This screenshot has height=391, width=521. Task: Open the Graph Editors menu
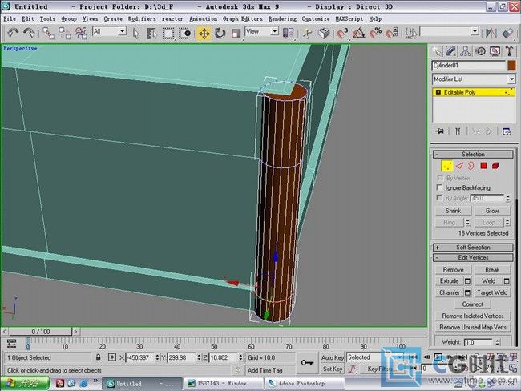(243, 19)
